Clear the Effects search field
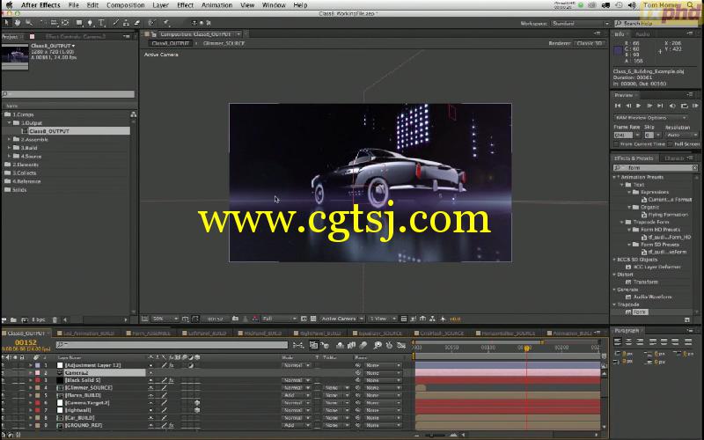Image resolution: width=704 pixels, height=440 pixels. tap(695, 167)
